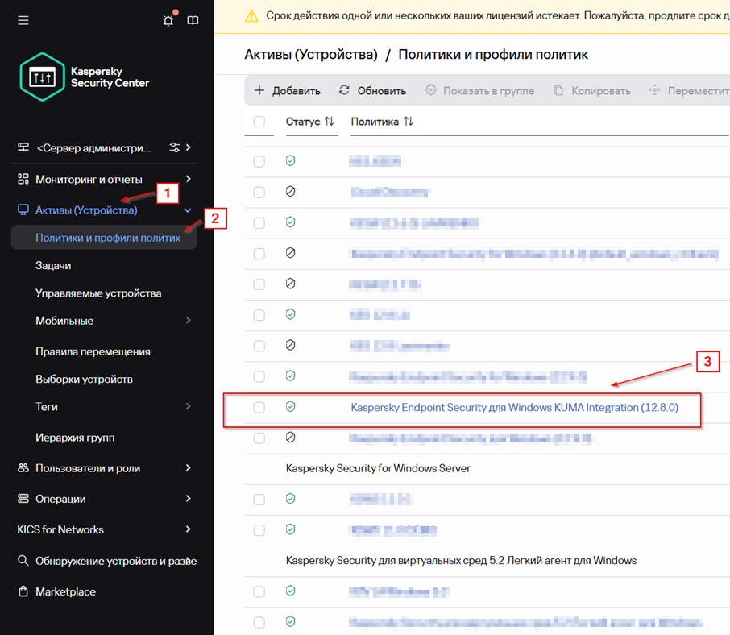
Task: Open the documentation book icon
Action: pyautogui.click(x=193, y=20)
